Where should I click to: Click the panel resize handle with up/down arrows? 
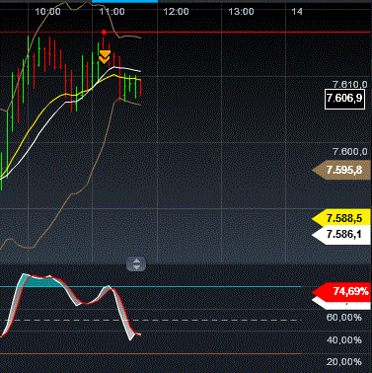click(x=136, y=264)
